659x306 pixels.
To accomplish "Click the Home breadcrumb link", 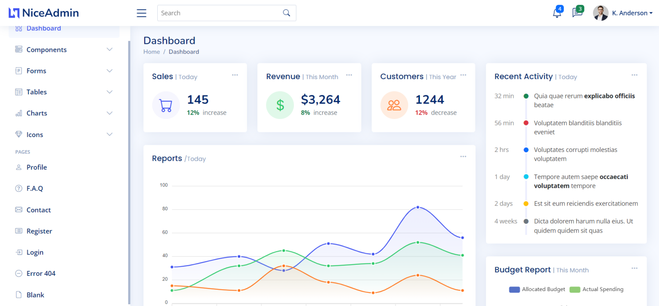I will tap(152, 51).
